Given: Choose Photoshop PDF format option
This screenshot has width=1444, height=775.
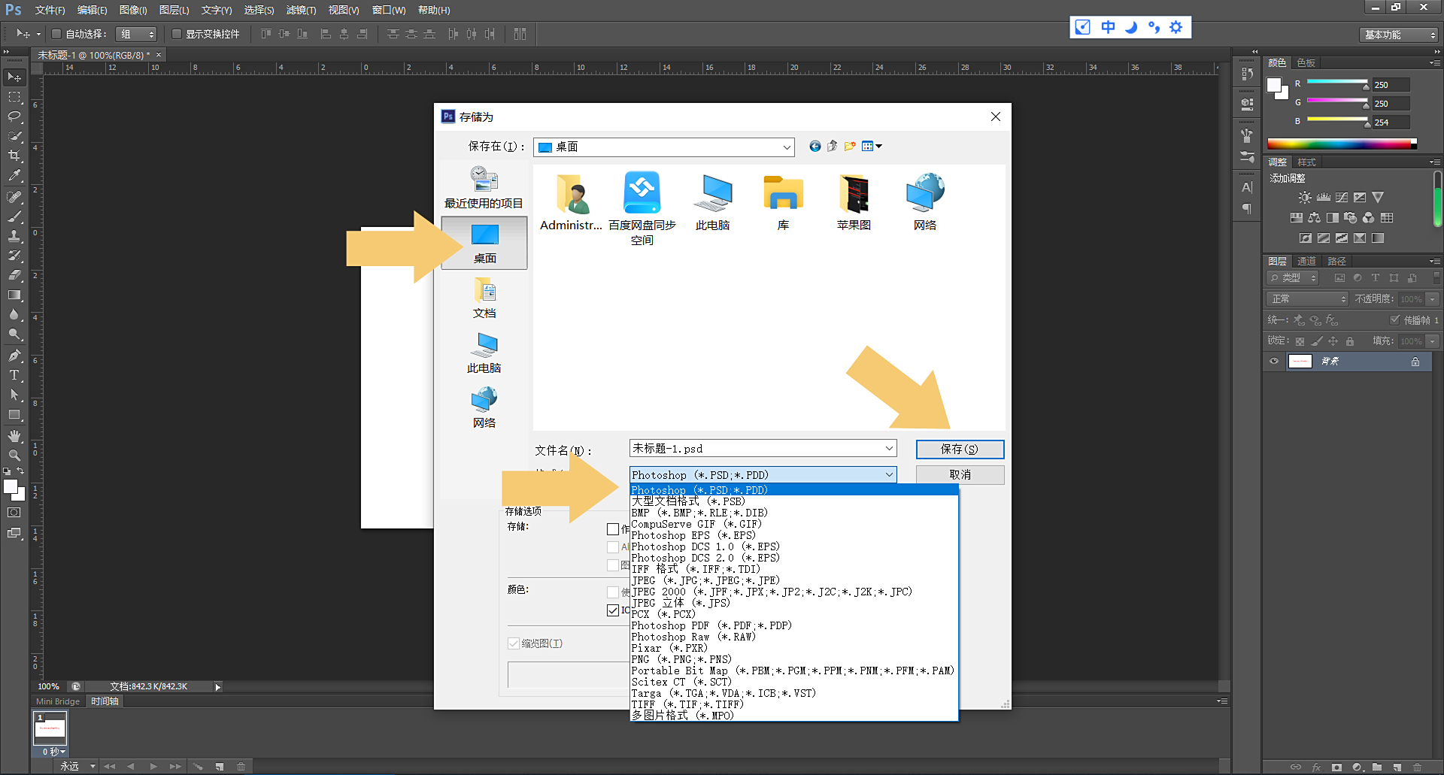Looking at the screenshot, I should coord(794,625).
